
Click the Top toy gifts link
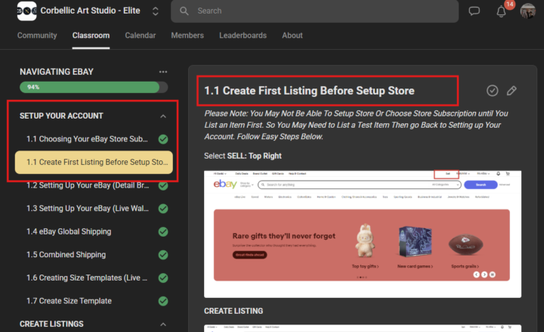click(365, 266)
